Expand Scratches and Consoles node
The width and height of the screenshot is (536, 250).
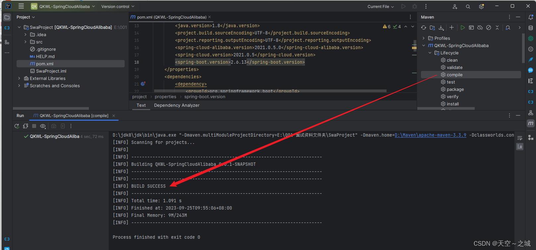pos(19,86)
